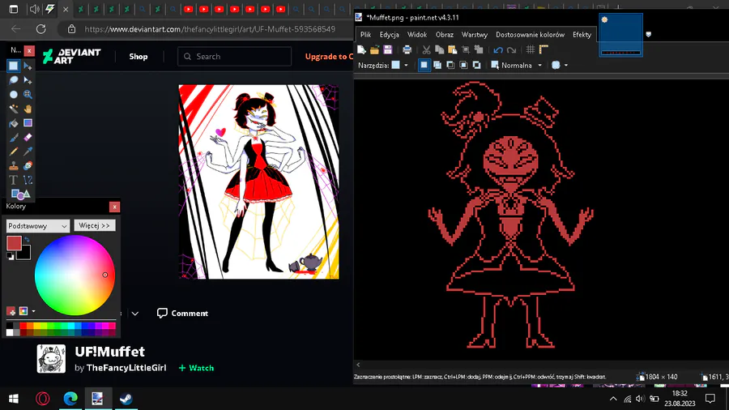This screenshot has height=410, width=729.
Task: Open the Obraz menu
Action: coord(445,34)
